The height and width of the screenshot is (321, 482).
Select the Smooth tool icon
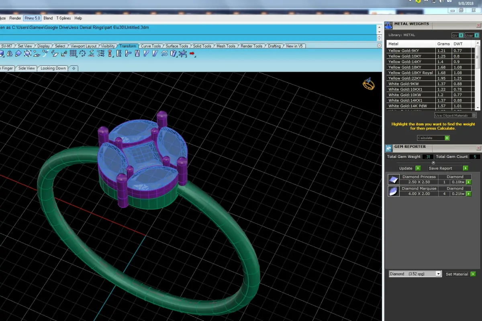[x=164, y=53]
